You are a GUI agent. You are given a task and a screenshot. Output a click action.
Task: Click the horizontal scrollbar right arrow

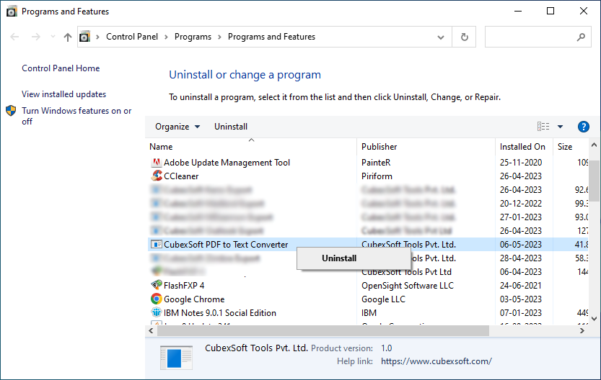[582, 330]
